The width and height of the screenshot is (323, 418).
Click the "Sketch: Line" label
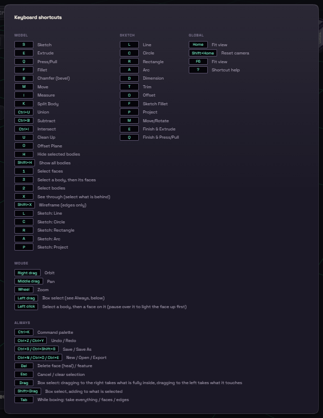(x=50, y=213)
